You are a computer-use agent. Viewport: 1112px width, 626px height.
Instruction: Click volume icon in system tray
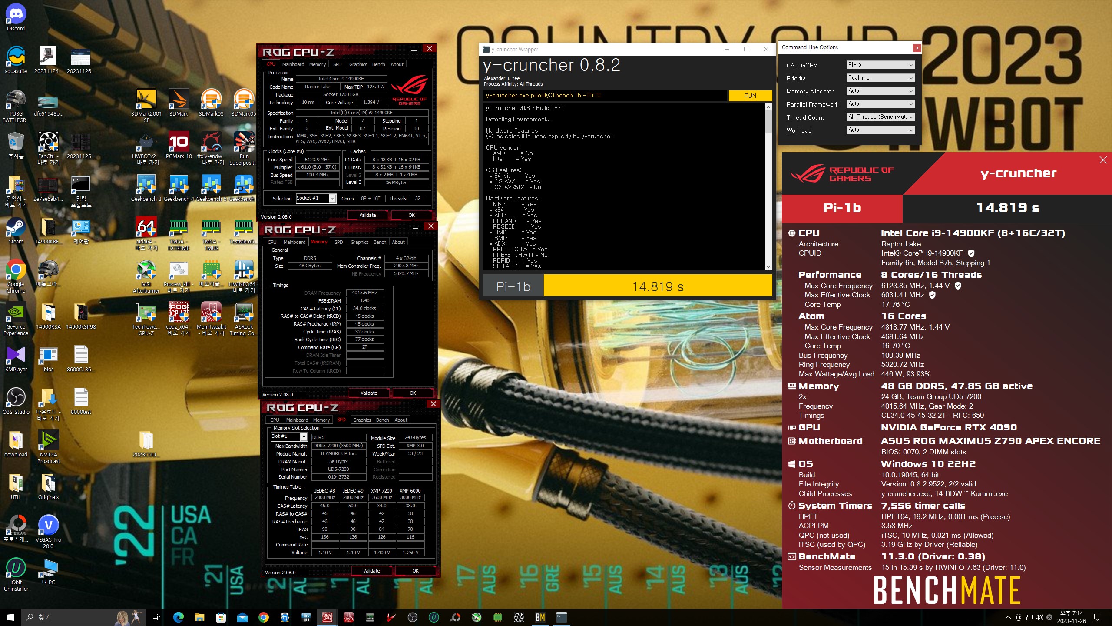(x=1039, y=617)
